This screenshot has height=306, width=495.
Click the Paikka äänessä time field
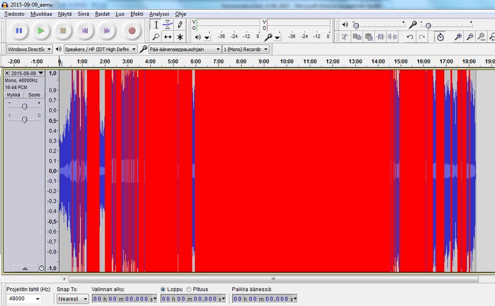point(264,299)
